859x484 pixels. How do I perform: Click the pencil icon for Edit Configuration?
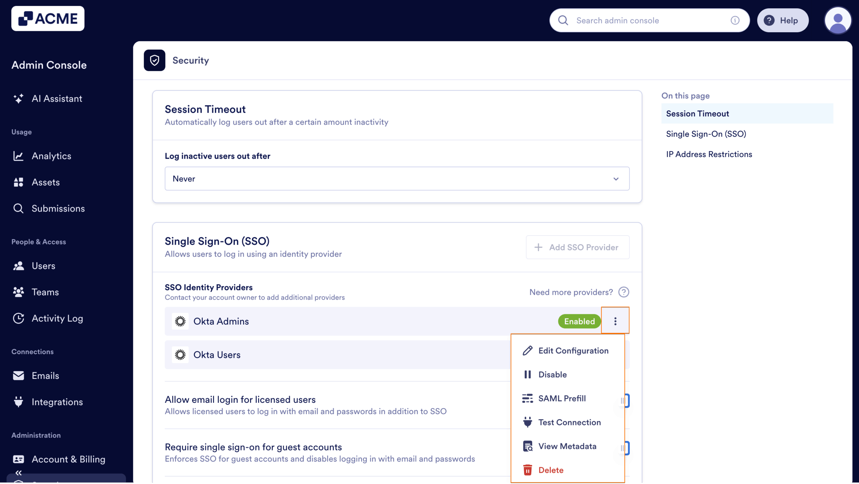527,350
